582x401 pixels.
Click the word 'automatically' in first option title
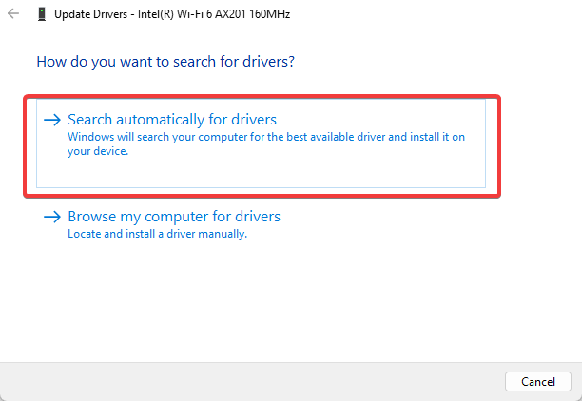click(x=161, y=120)
